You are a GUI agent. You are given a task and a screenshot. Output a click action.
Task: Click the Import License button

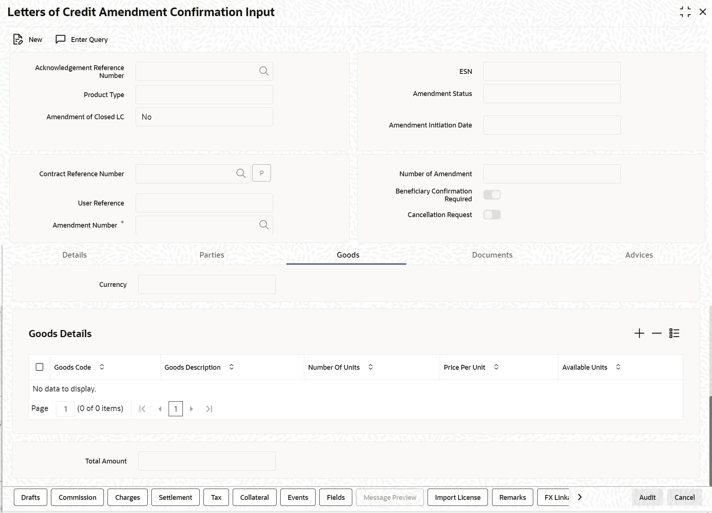pos(458,497)
